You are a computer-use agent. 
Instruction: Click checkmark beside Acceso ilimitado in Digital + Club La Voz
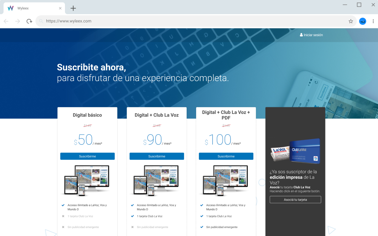click(132, 205)
